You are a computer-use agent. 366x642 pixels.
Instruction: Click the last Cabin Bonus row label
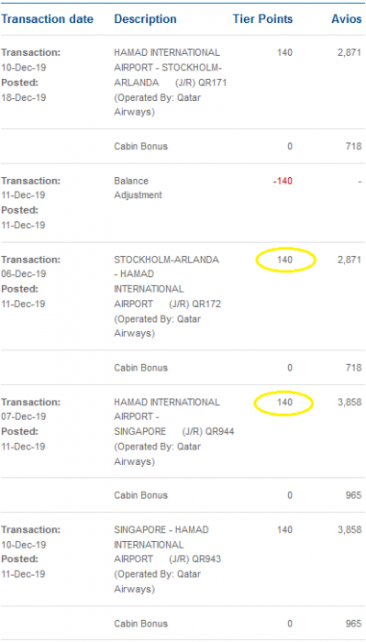[141, 624]
